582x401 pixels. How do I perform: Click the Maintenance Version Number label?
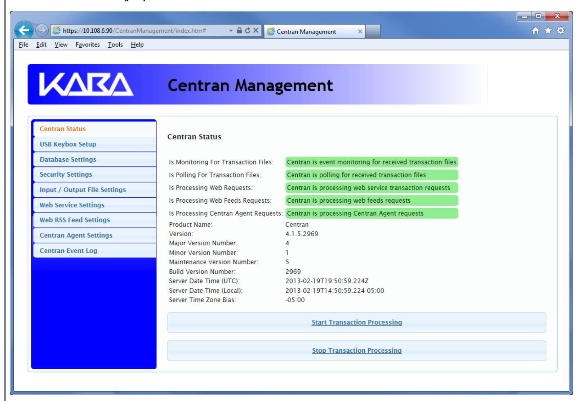pos(214,262)
